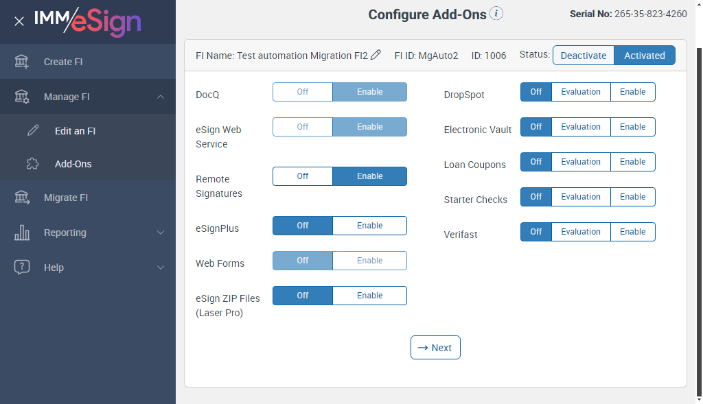Viewport: 703px width, 404px height.
Task: Click the Next button
Action: click(x=435, y=348)
